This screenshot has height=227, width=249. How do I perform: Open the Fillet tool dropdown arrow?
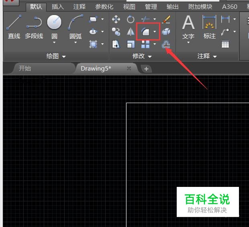(x=155, y=32)
